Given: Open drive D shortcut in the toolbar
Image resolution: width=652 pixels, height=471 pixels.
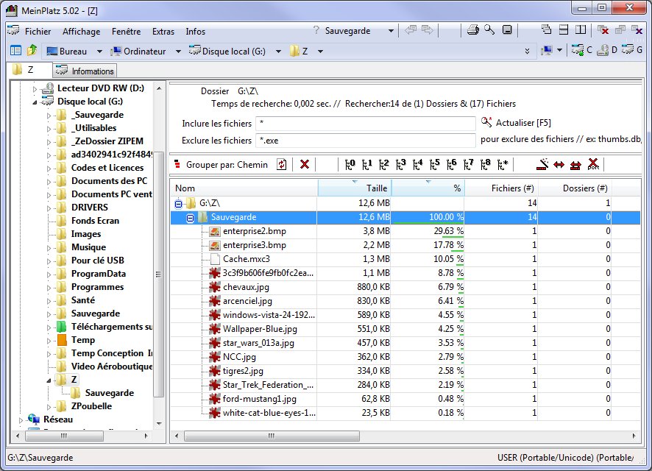Looking at the screenshot, I should [x=607, y=50].
